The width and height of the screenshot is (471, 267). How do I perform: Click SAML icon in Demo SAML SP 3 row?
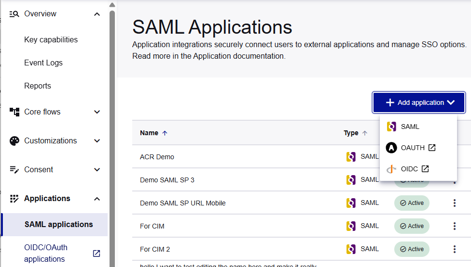[351, 179]
